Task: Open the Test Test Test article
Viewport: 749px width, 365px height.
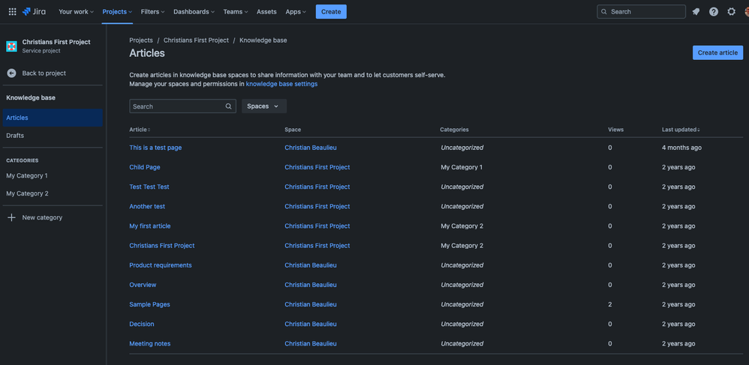Action: tap(149, 187)
